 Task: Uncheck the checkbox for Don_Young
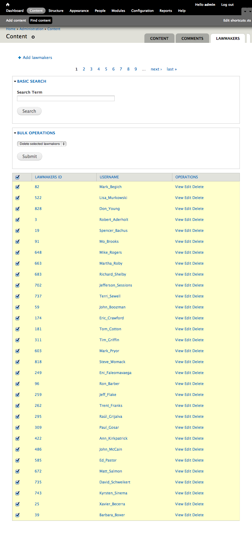pos(17,209)
